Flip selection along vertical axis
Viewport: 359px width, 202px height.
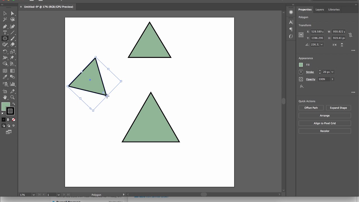point(342,45)
